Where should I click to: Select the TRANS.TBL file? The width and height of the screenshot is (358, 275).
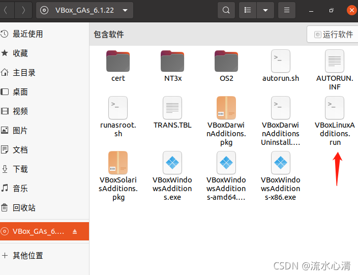pos(172,113)
